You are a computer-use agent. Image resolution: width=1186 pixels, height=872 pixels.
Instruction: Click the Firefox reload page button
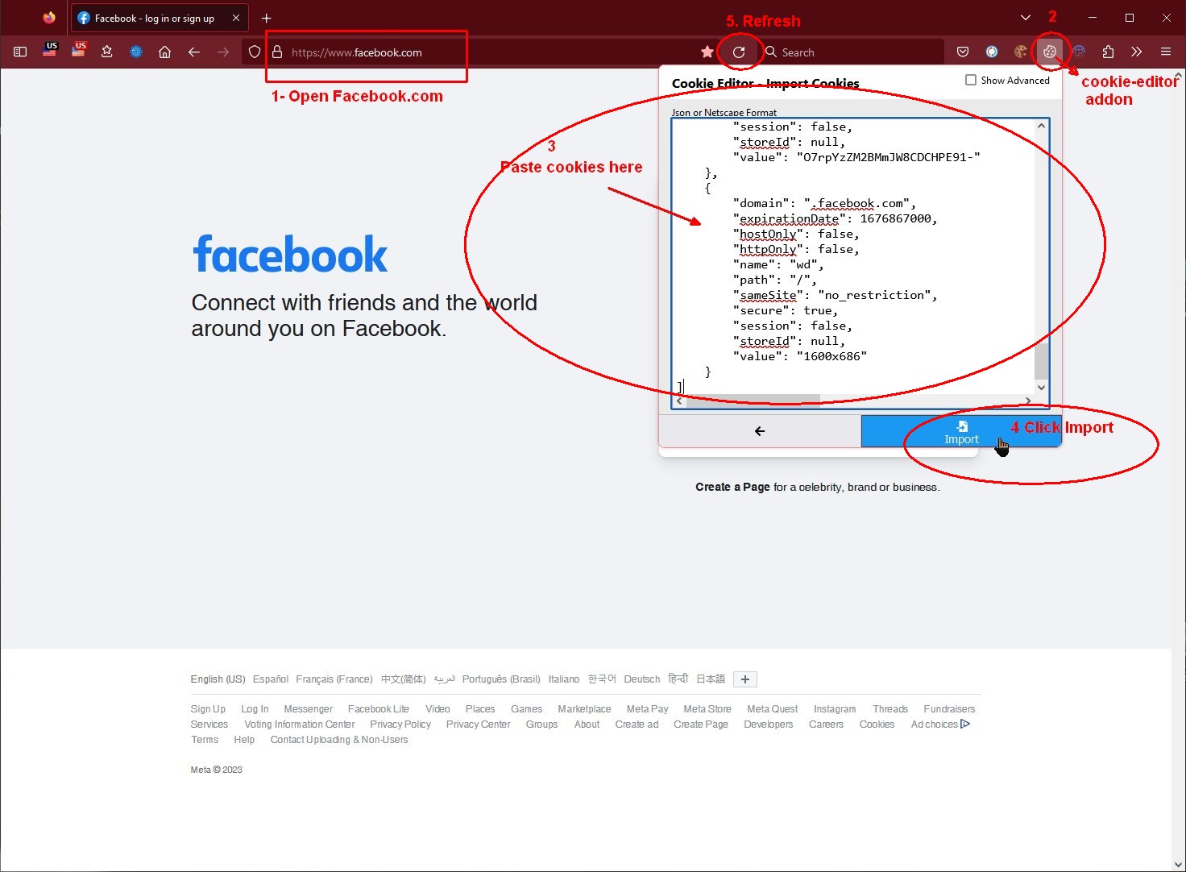(738, 52)
